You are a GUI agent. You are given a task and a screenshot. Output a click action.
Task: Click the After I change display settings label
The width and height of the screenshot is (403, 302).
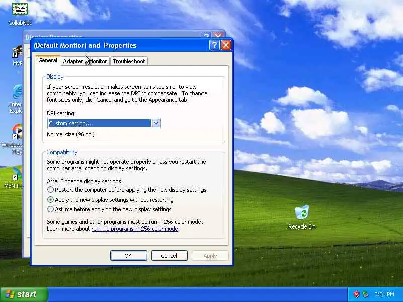(85, 181)
